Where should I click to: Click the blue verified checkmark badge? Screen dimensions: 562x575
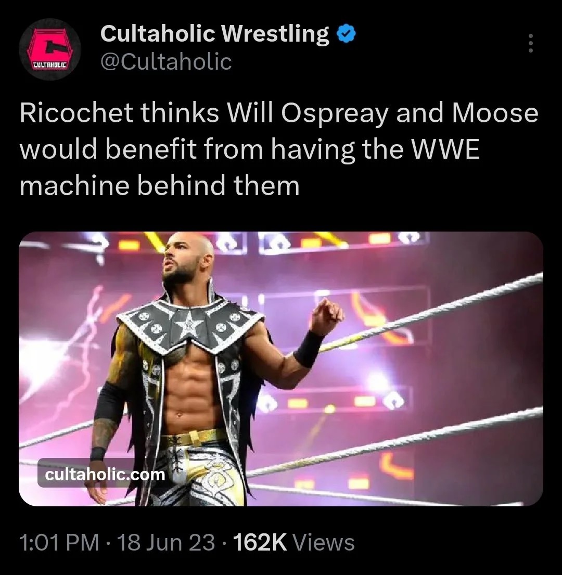tap(346, 34)
